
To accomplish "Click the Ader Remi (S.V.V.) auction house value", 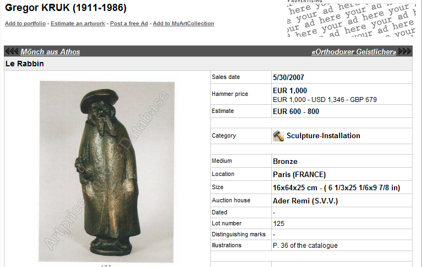I will (x=305, y=201).
